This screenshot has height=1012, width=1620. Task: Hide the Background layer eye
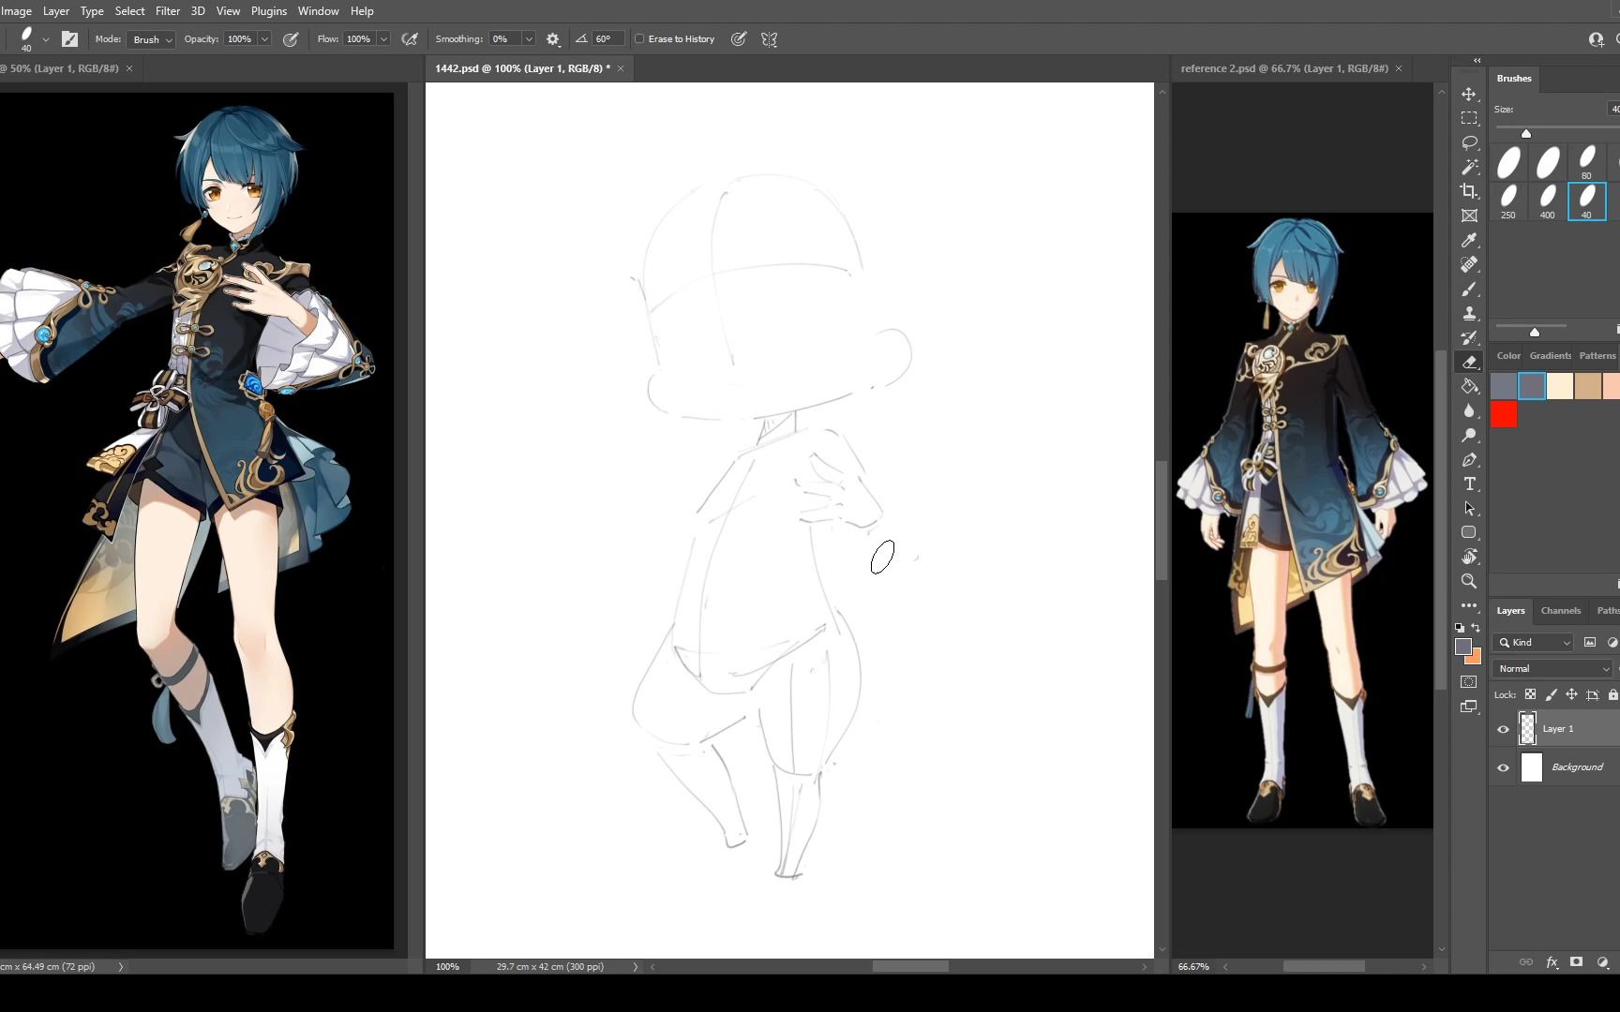(1504, 767)
